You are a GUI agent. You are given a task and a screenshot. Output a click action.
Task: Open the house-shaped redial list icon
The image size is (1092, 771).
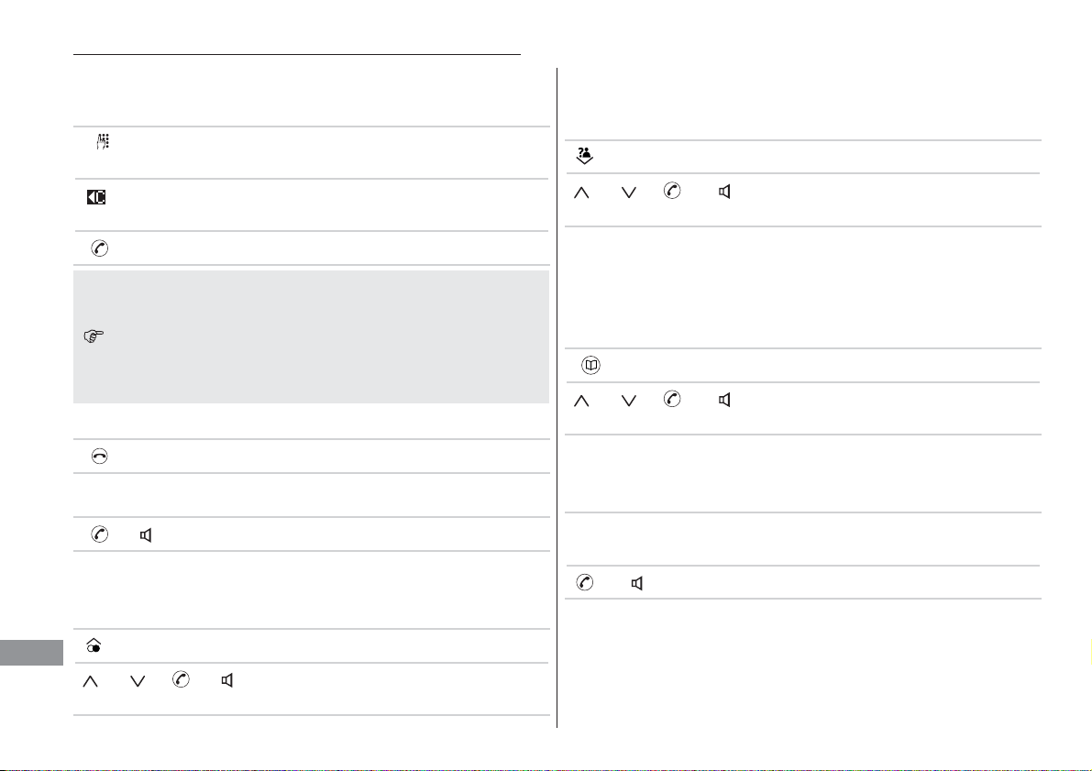pos(94,645)
